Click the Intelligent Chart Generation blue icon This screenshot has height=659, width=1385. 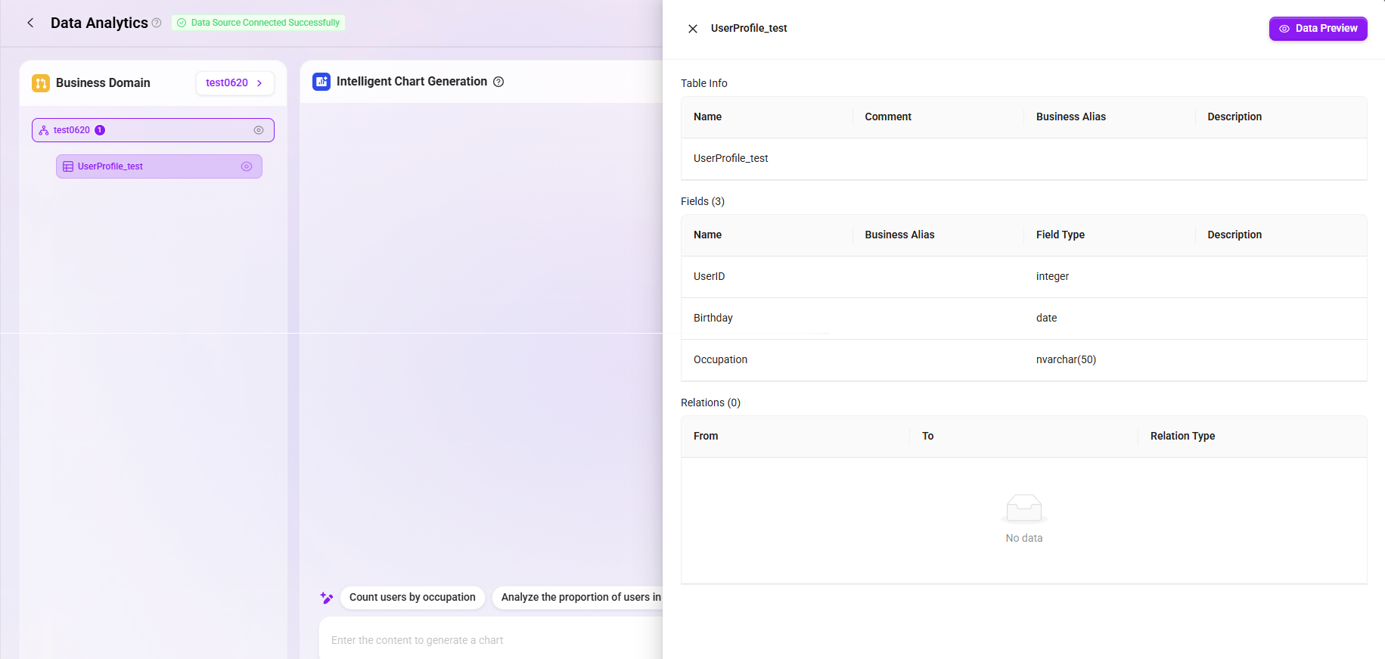[x=321, y=82]
